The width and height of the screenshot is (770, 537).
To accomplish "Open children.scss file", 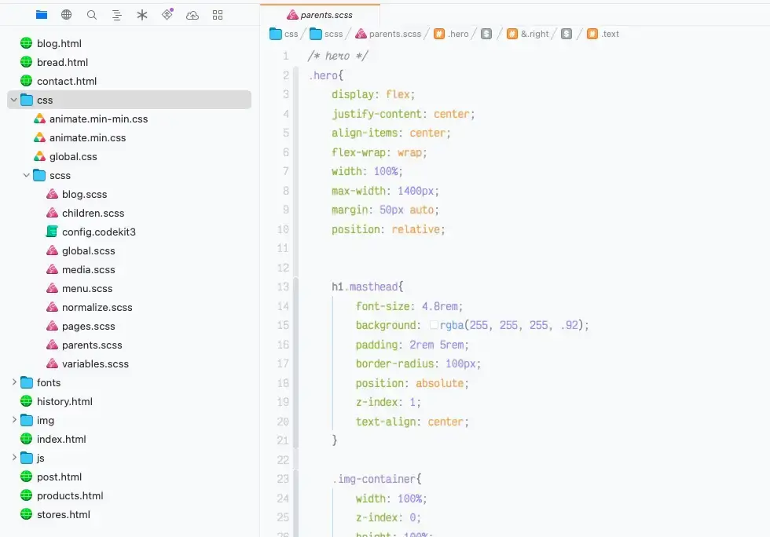I will 93,213.
